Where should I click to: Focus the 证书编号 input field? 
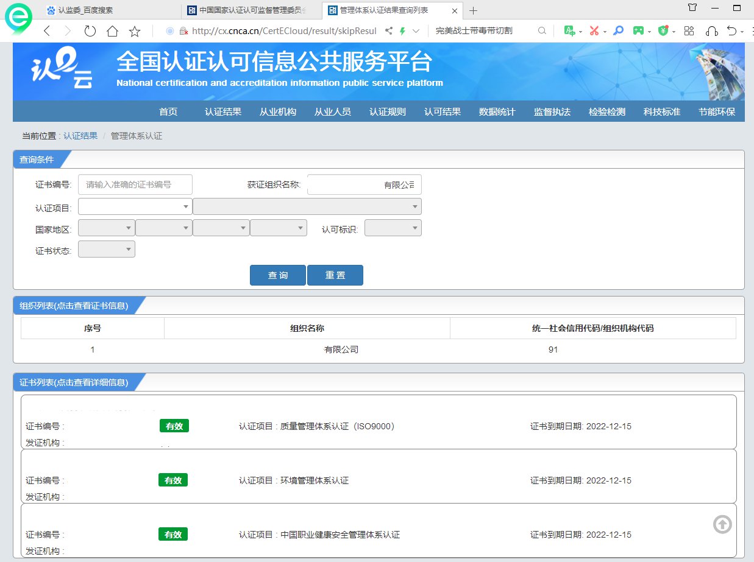(x=135, y=184)
